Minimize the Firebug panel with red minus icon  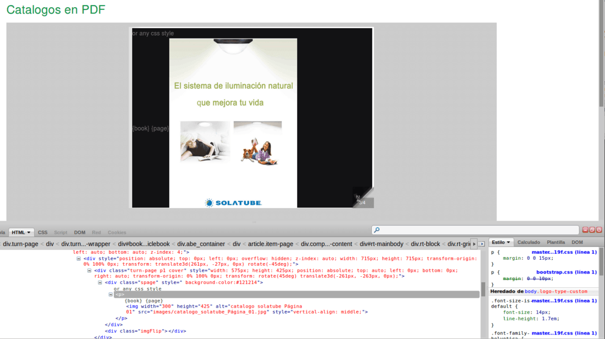[x=585, y=229]
